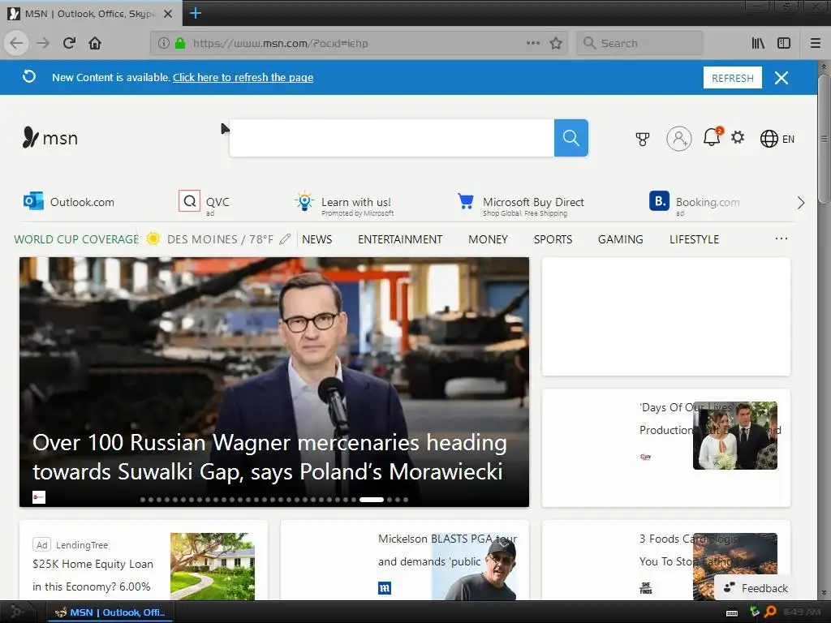Click the blue magnifier search button
This screenshot has width=831, height=623.
click(x=571, y=138)
